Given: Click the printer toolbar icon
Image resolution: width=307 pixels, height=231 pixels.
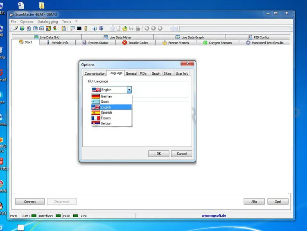Looking at the screenshot, I should (138, 29).
